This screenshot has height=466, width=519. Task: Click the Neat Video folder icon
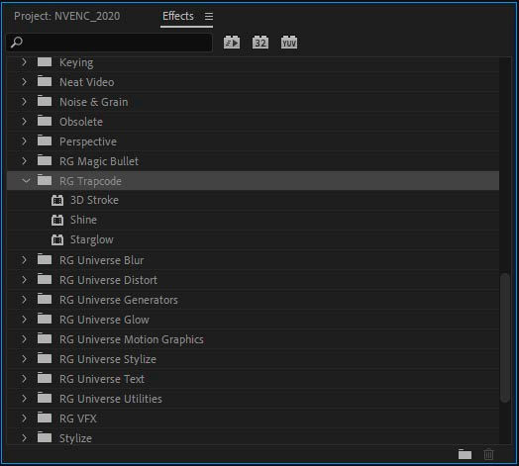click(x=45, y=81)
